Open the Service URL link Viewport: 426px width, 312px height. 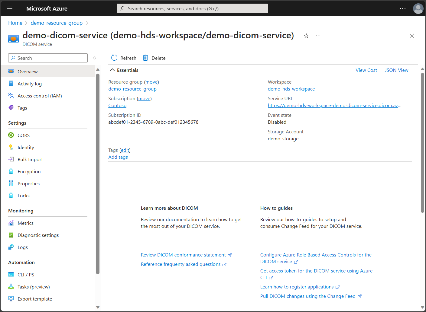335,106
